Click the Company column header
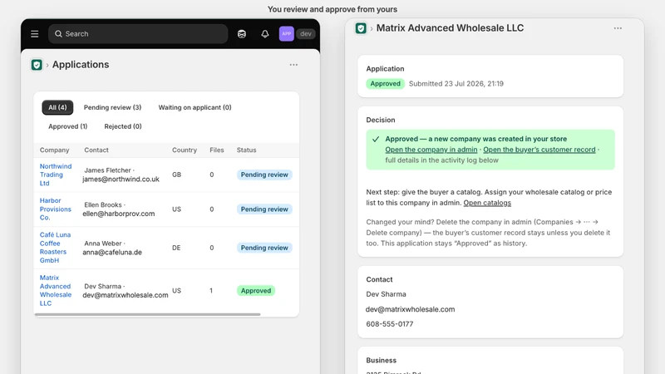 tap(54, 150)
